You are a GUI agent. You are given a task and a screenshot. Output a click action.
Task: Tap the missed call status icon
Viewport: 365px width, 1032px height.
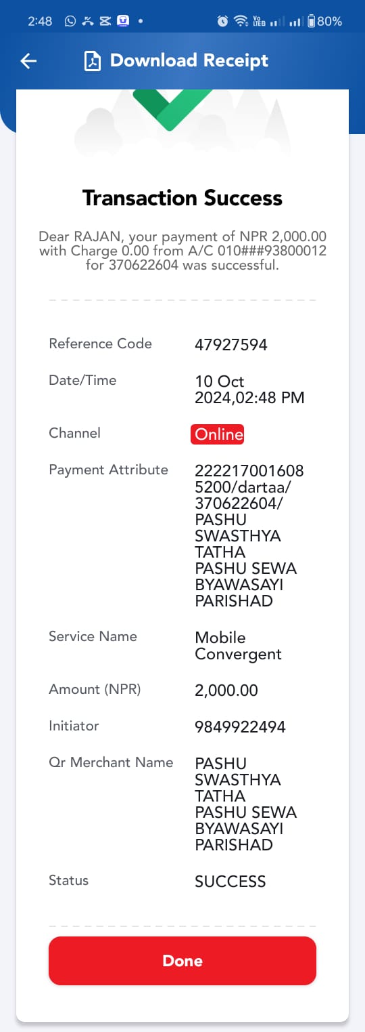88,21
